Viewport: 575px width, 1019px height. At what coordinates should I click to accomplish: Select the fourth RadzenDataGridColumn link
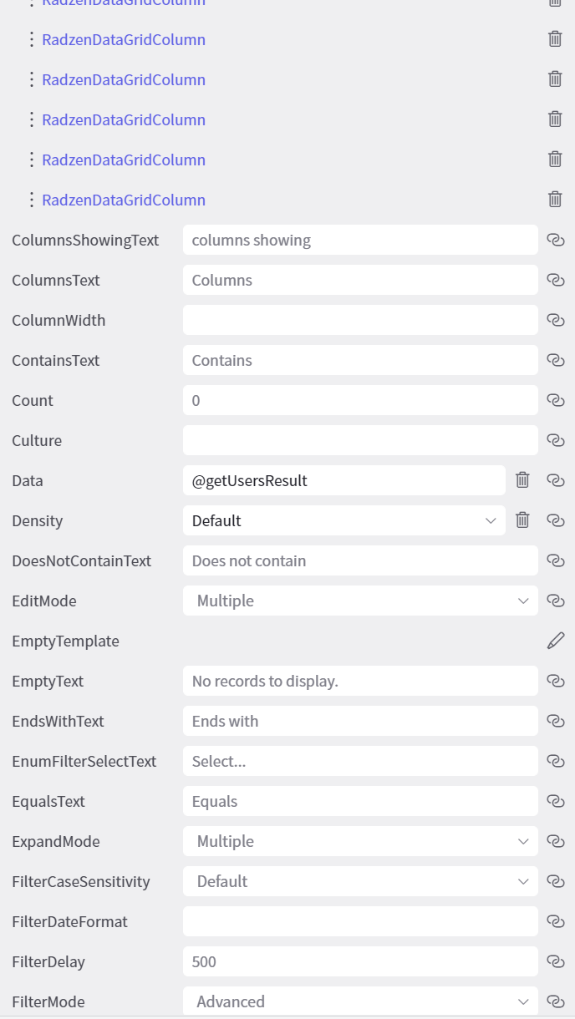(x=124, y=119)
